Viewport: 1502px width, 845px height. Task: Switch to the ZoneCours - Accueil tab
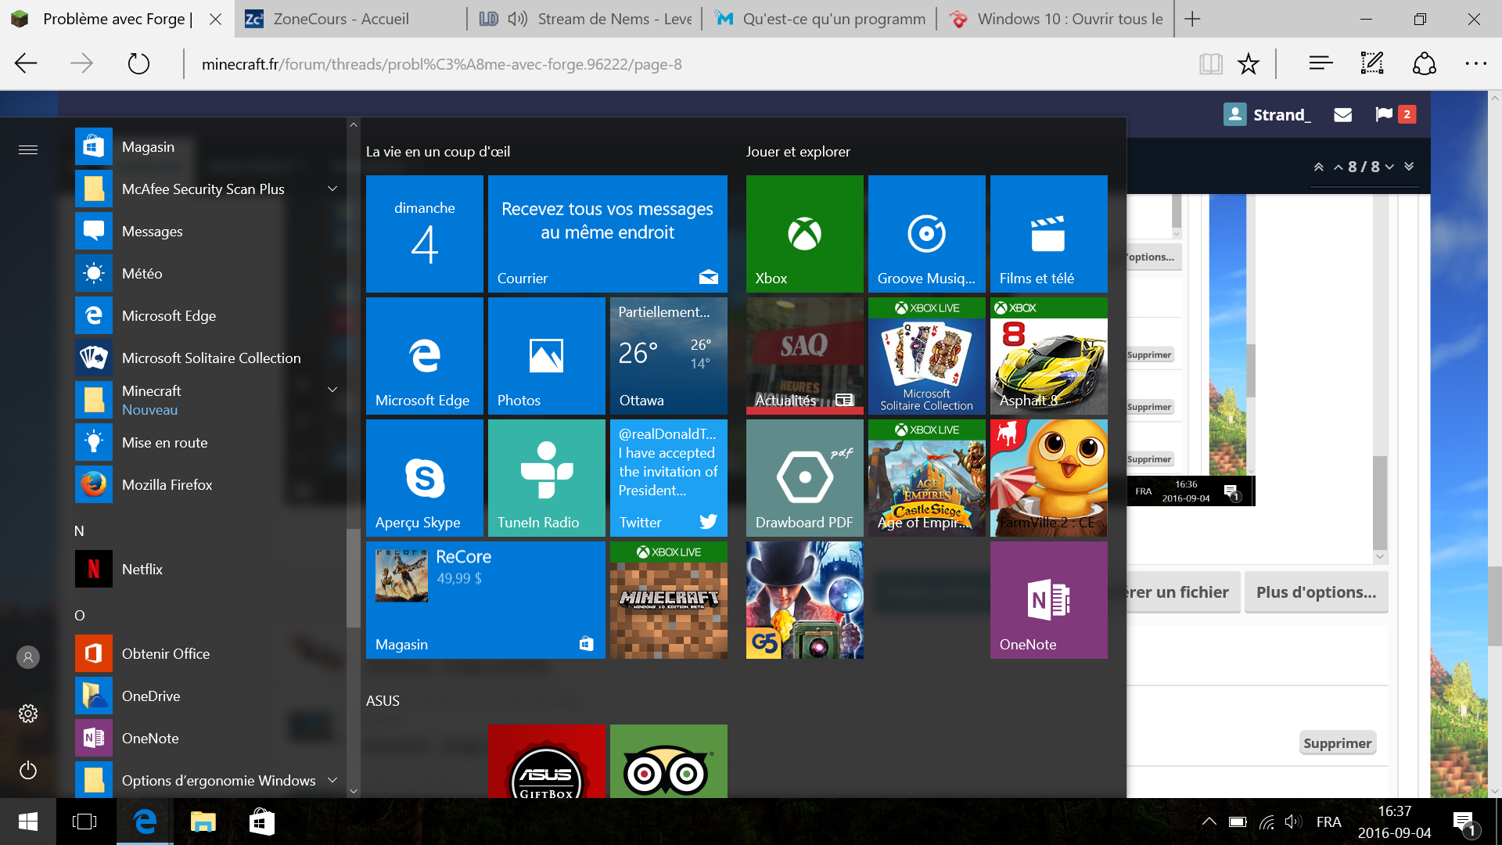click(350, 19)
